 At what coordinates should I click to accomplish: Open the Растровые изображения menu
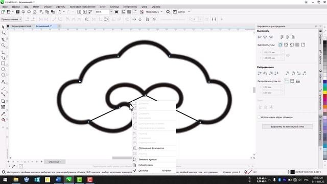click(83, 7)
